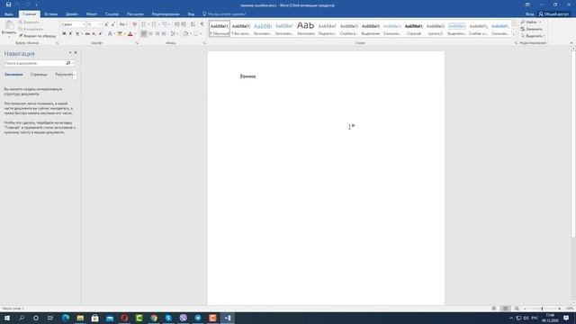Show paragraph marks (¶)
This screenshot has width=576, height=324.
202,24
